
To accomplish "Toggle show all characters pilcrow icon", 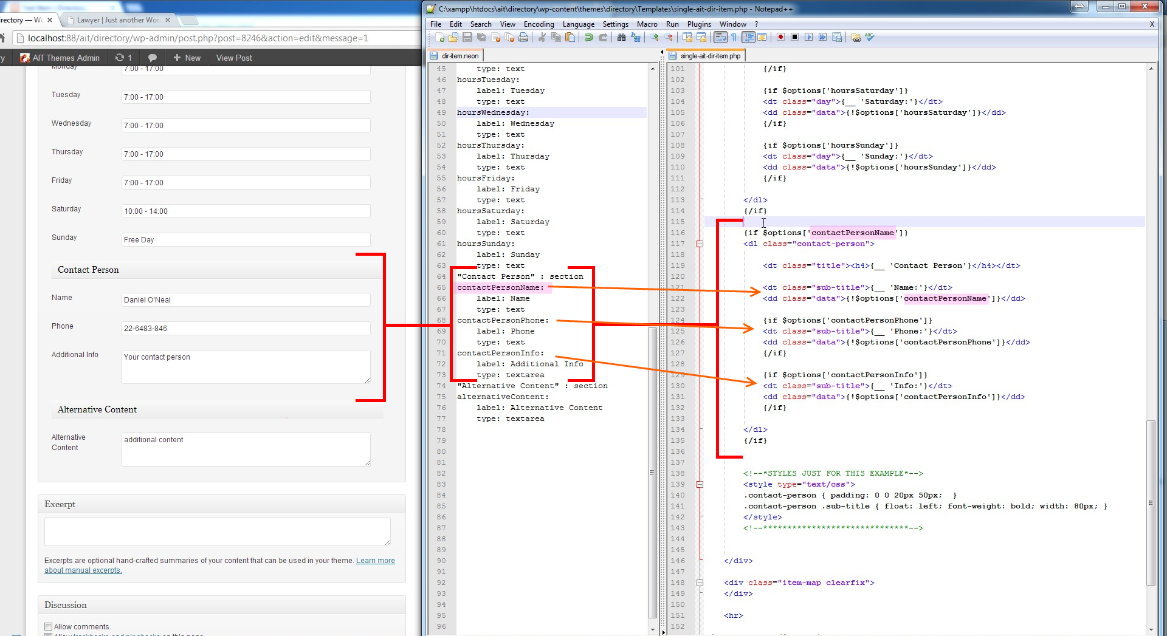I will 734,37.
